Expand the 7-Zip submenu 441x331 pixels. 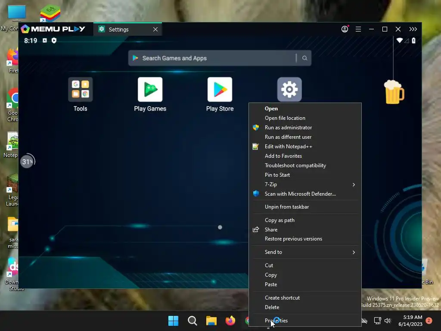[305, 184]
